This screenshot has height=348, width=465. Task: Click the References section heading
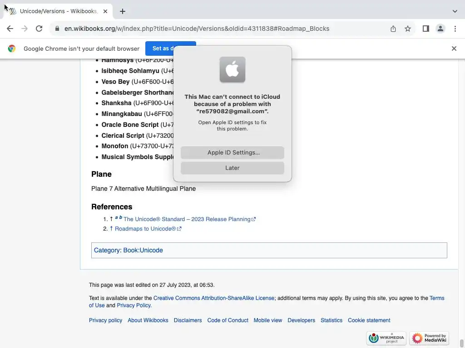tap(112, 207)
